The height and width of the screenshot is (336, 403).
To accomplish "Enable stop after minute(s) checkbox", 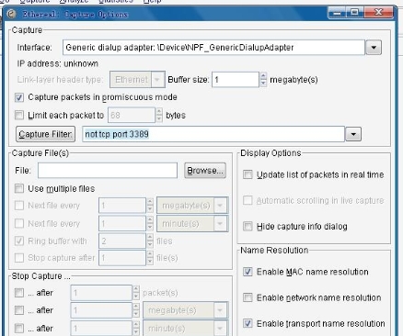I will (x=19, y=329).
